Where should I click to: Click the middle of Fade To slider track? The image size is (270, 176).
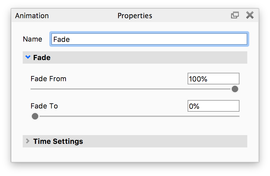coord(136,116)
